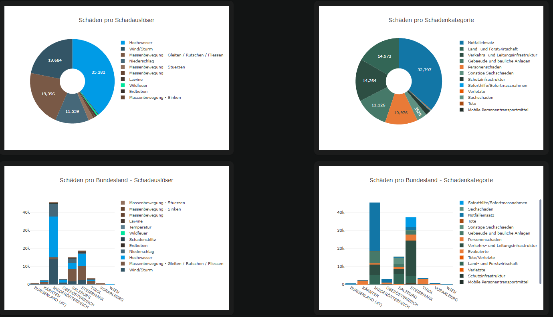Click the blue Hochwasser segment of Niederösterreich bar
553x317 pixels.
(x=53, y=236)
